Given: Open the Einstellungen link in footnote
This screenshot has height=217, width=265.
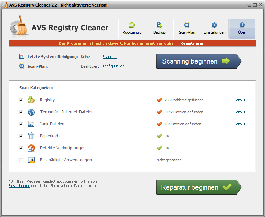Looking at the screenshot, I should coord(19,186).
